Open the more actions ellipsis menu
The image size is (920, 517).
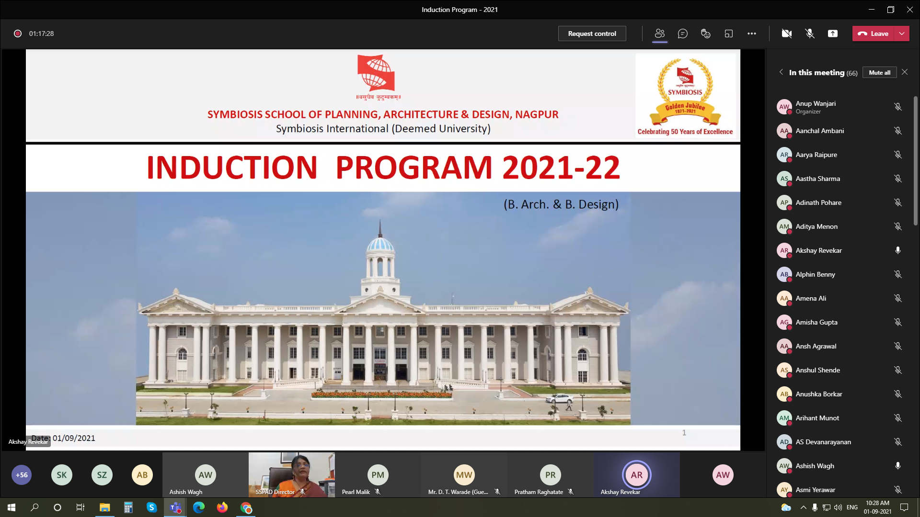click(752, 34)
